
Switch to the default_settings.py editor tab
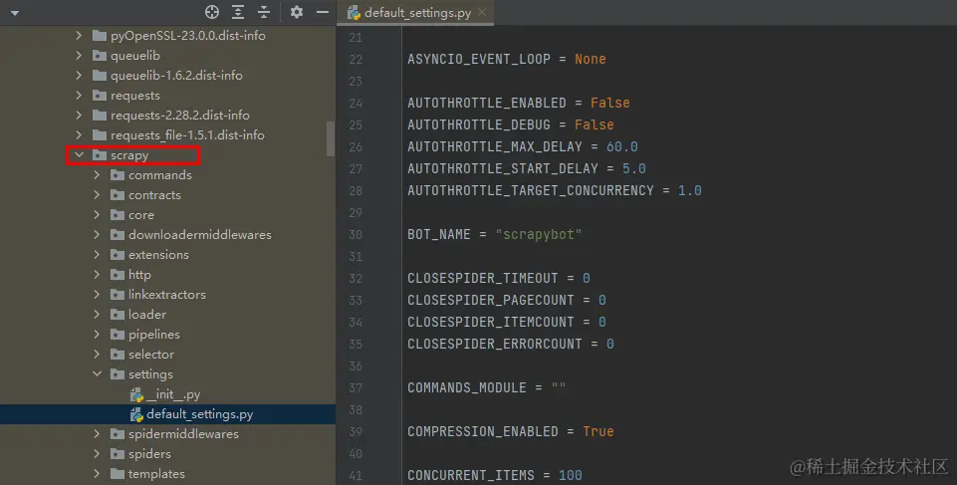tap(417, 12)
